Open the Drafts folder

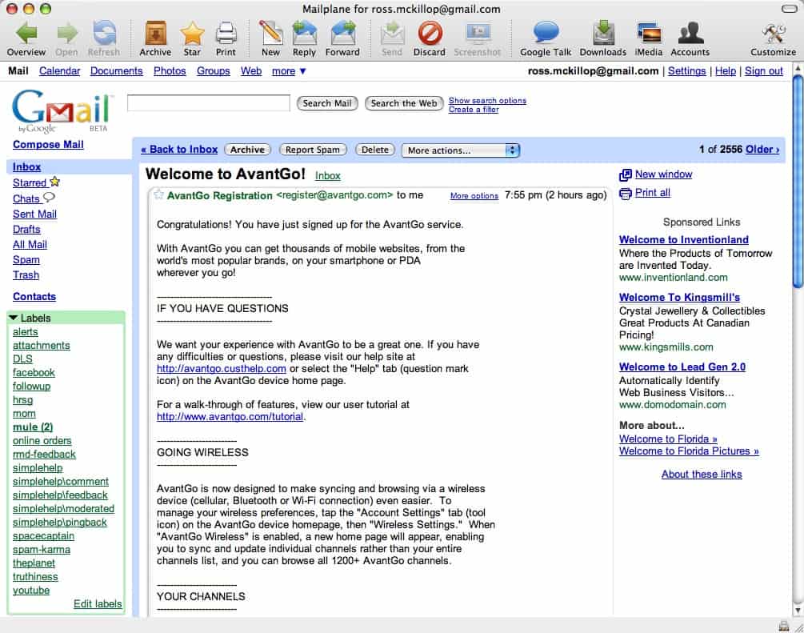click(x=26, y=230)
